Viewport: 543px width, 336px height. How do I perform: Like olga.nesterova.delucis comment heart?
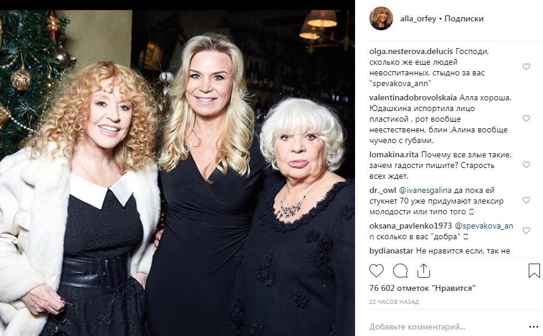tap(526, 66)
